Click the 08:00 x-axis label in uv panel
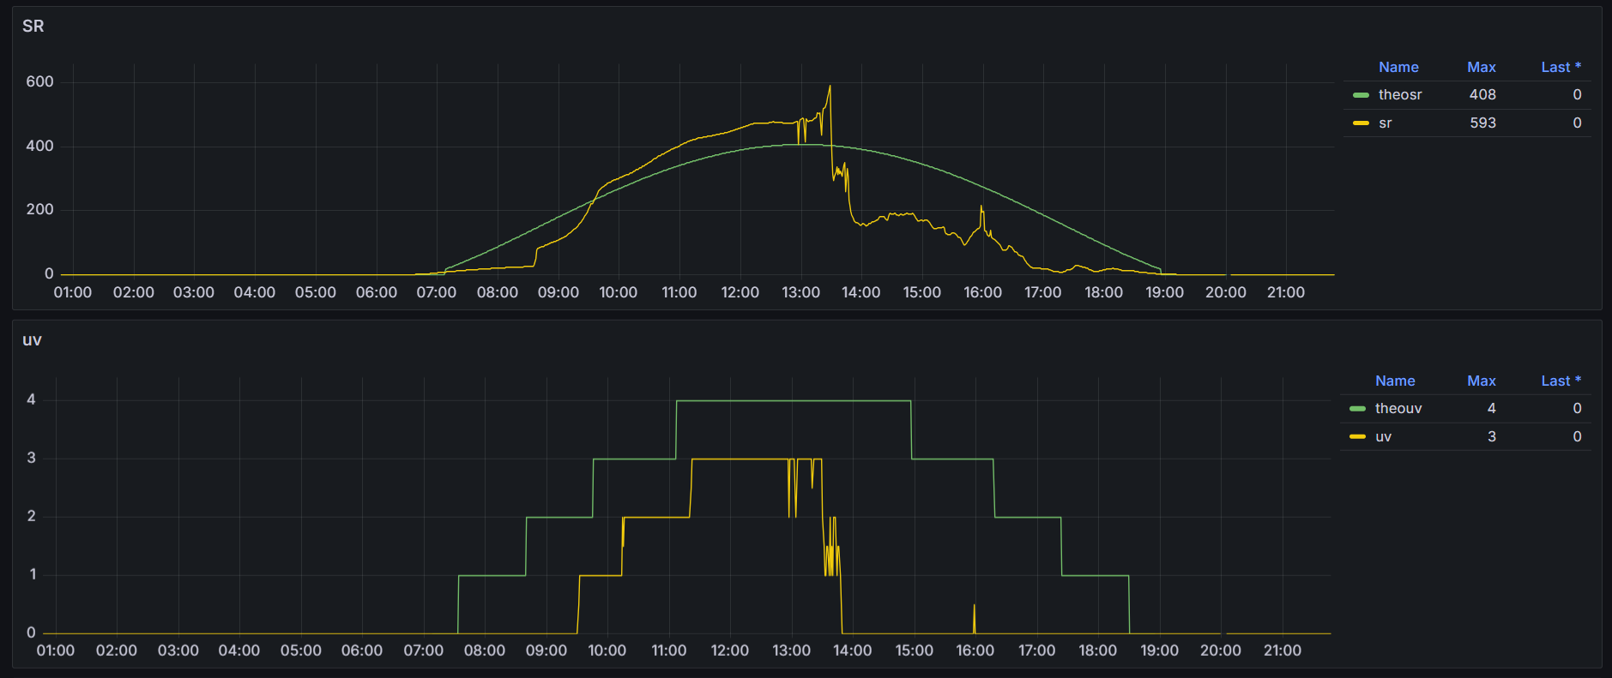 click(484, 651)
